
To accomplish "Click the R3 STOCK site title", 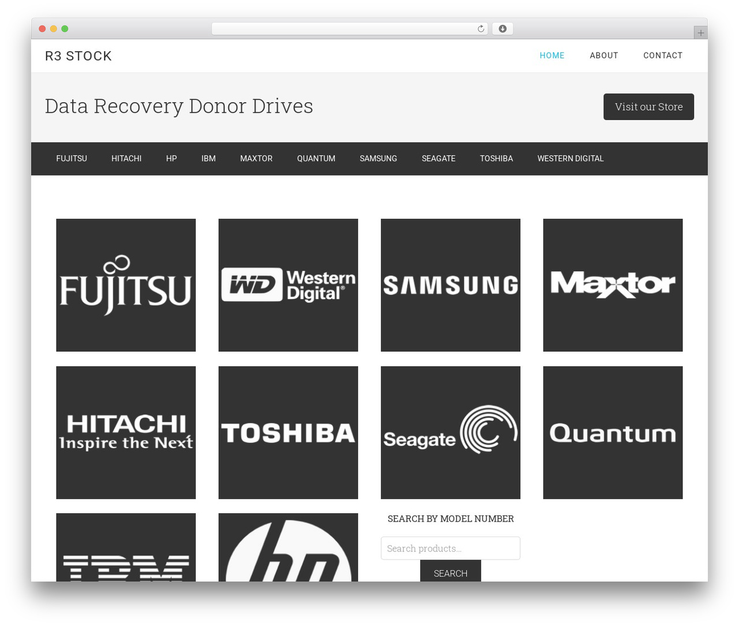I will [79, 56].
